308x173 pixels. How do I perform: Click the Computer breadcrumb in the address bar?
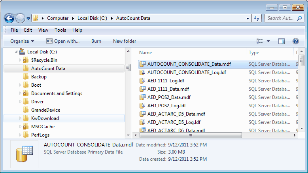click(58, 18)
